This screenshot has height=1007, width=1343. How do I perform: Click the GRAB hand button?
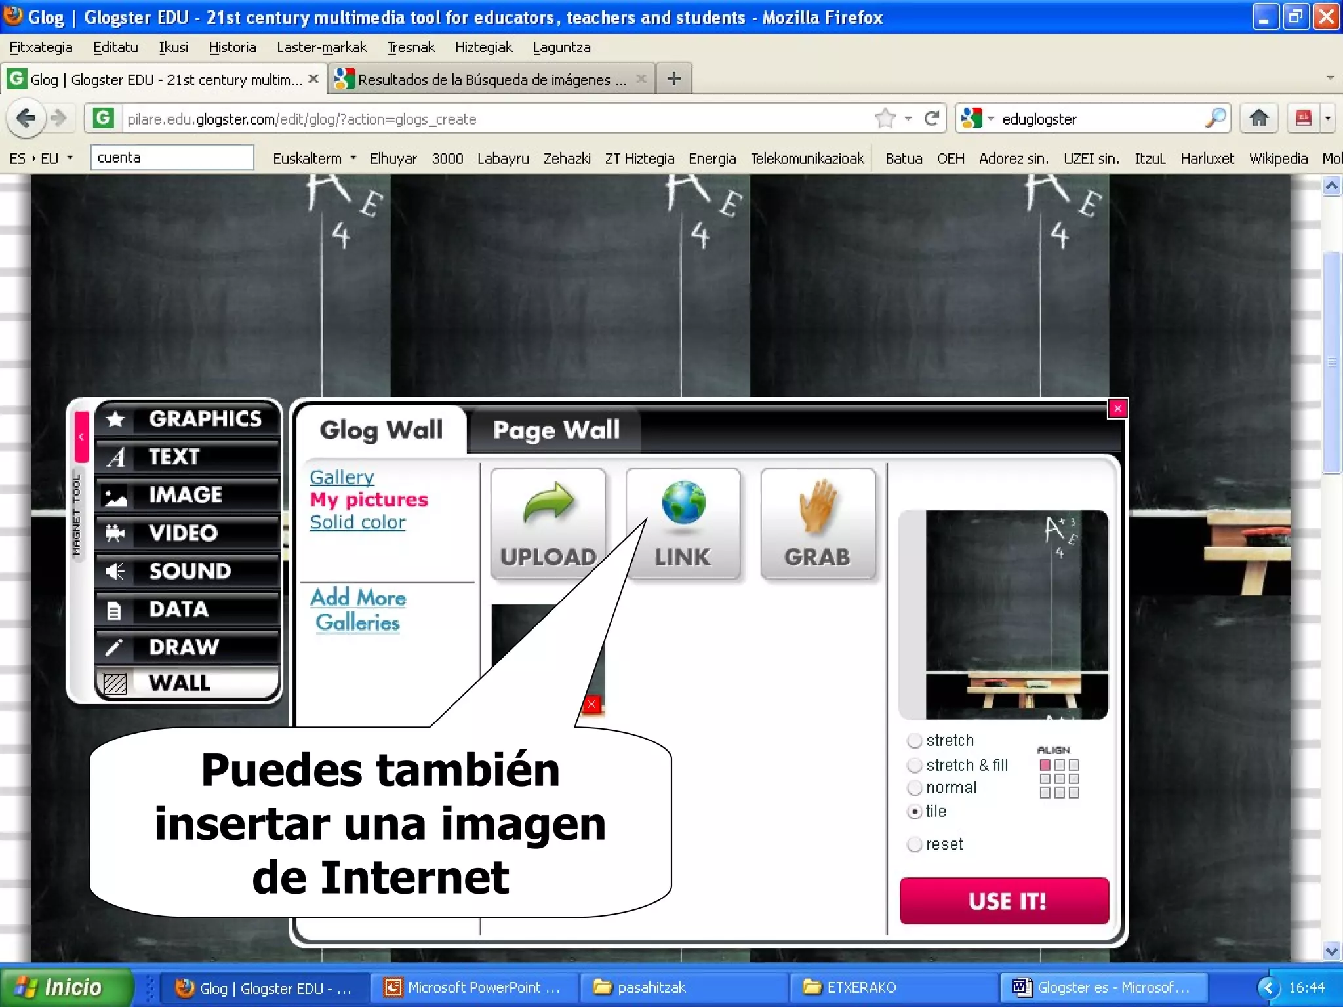tap(818, 523)
